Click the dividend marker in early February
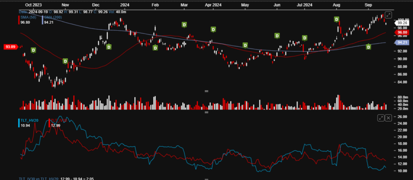 coord(155,47)
